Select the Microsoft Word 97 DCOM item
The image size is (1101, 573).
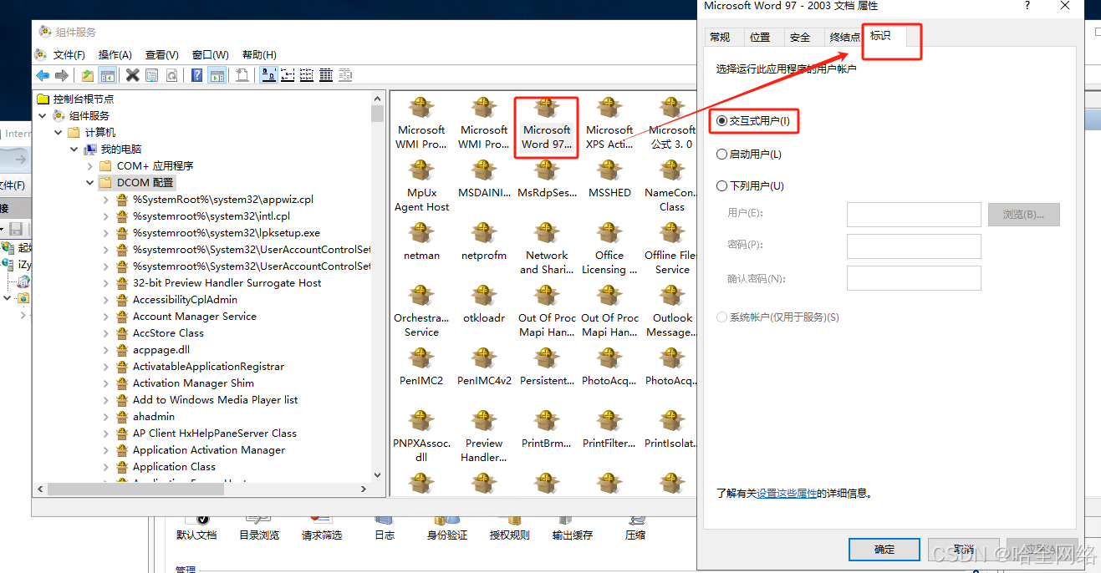(x=546, y=124)
